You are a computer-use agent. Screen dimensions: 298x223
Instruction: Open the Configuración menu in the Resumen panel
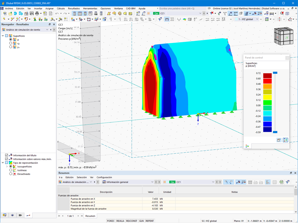point(104,177)
